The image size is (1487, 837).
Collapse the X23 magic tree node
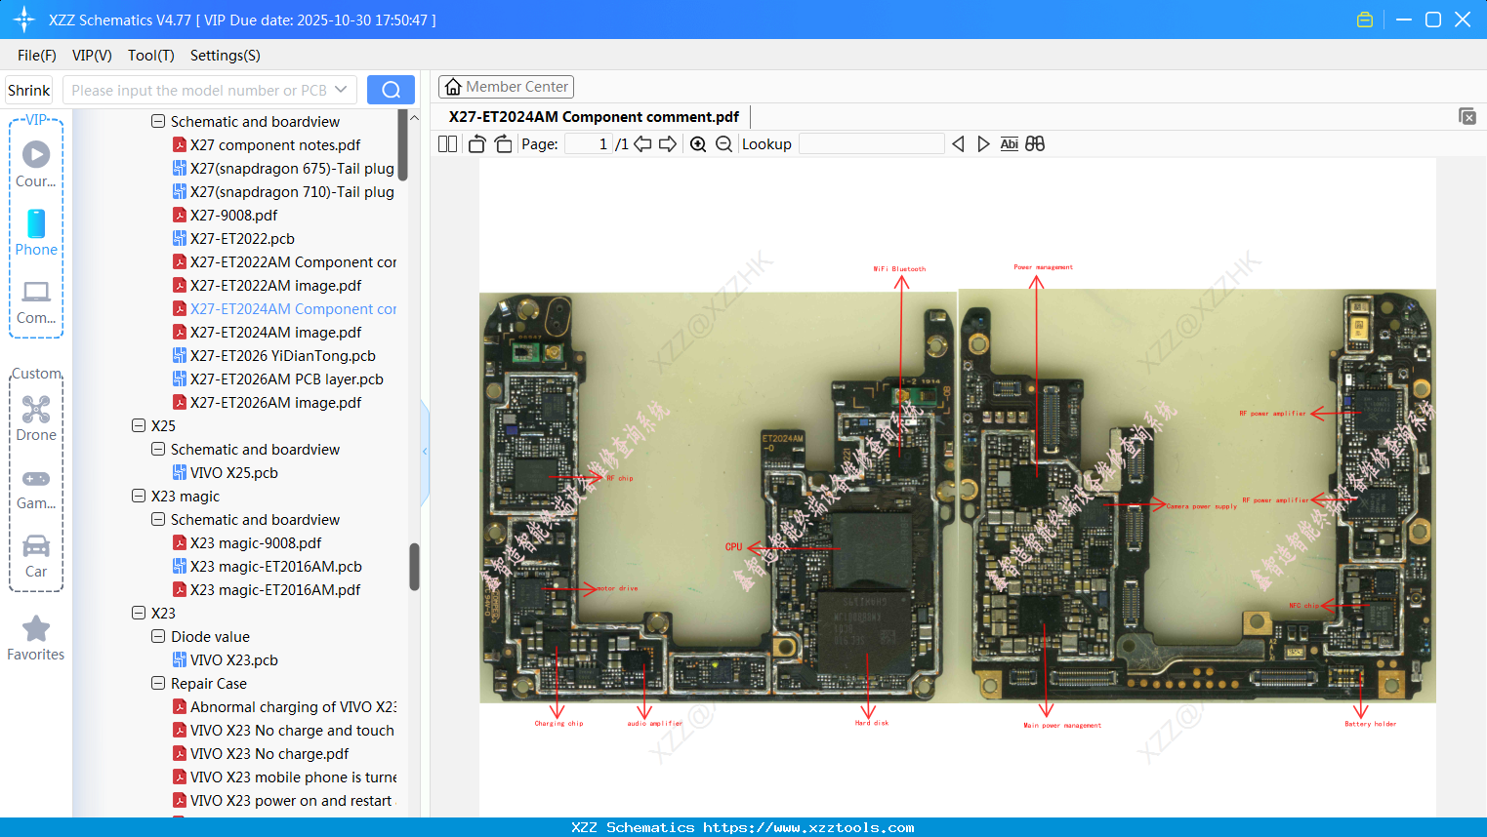[x=138, y=496]
